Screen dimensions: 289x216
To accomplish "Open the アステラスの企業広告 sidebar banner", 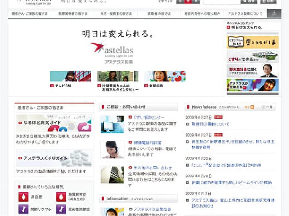I will [253, 85].
